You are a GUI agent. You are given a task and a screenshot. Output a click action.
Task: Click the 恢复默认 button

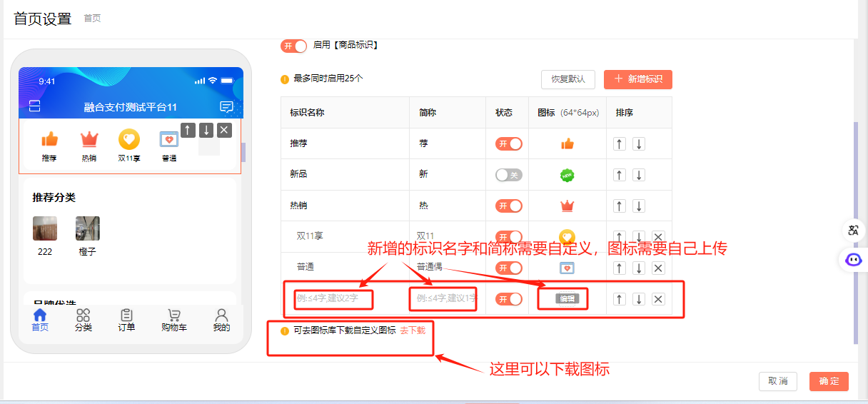pos(568,79)
